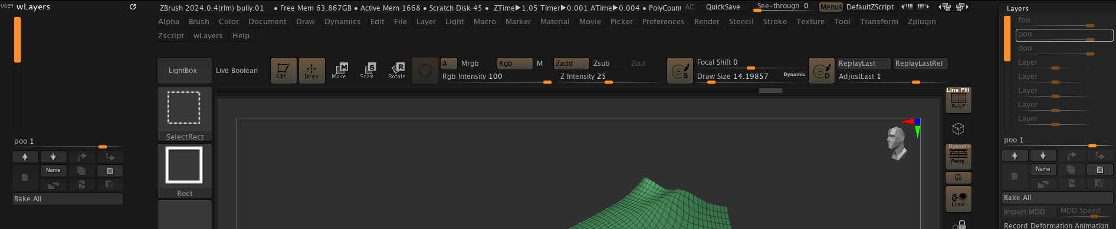This screenshot has width=1116, height=229.
Task: Click the LightBox button
Action: pos(183,71)
